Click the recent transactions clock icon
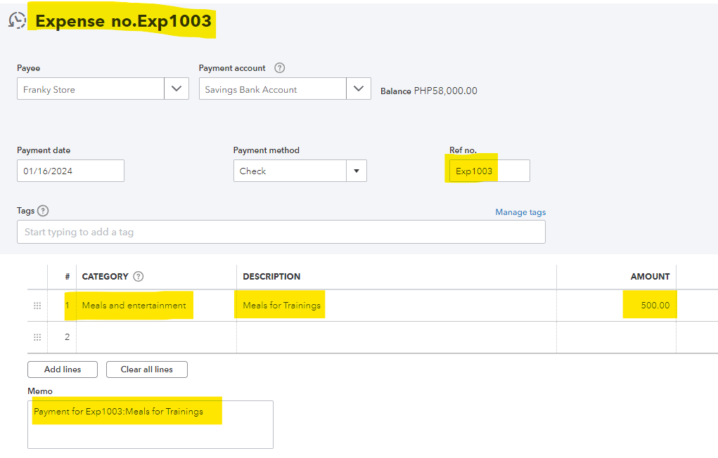This screenshot has height=458, width=718. coord(17,21)
